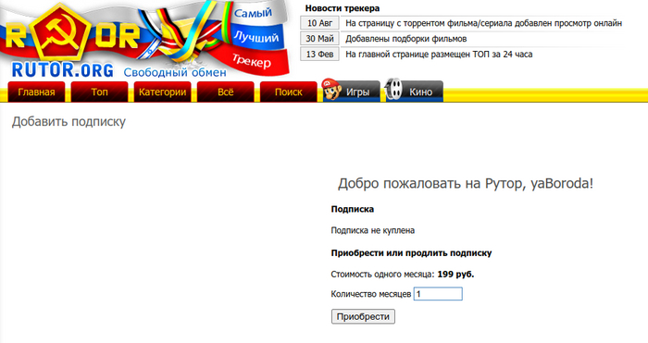Image resolution: width=648 pixels, height=343 pixels.
Task: Open the Поиск tab
Action: pyautogui.click(x=289, y=92)
